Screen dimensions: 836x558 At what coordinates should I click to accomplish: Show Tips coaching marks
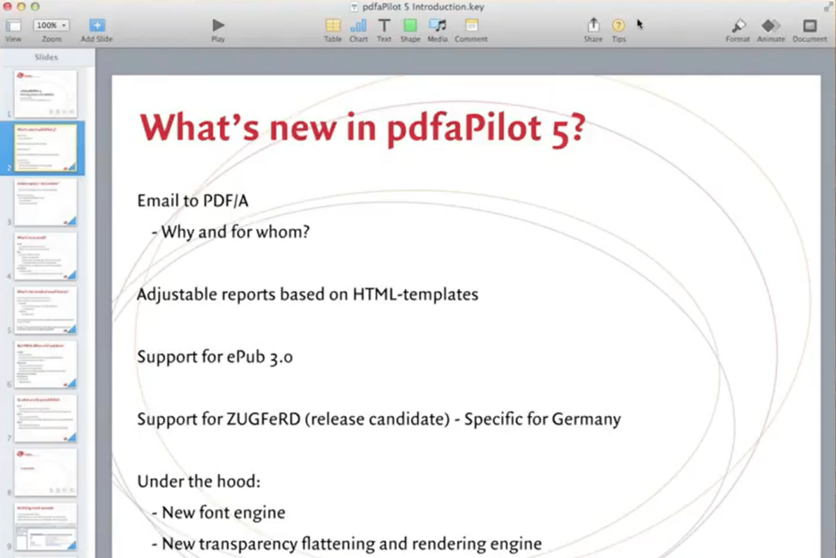pos(619,25)
